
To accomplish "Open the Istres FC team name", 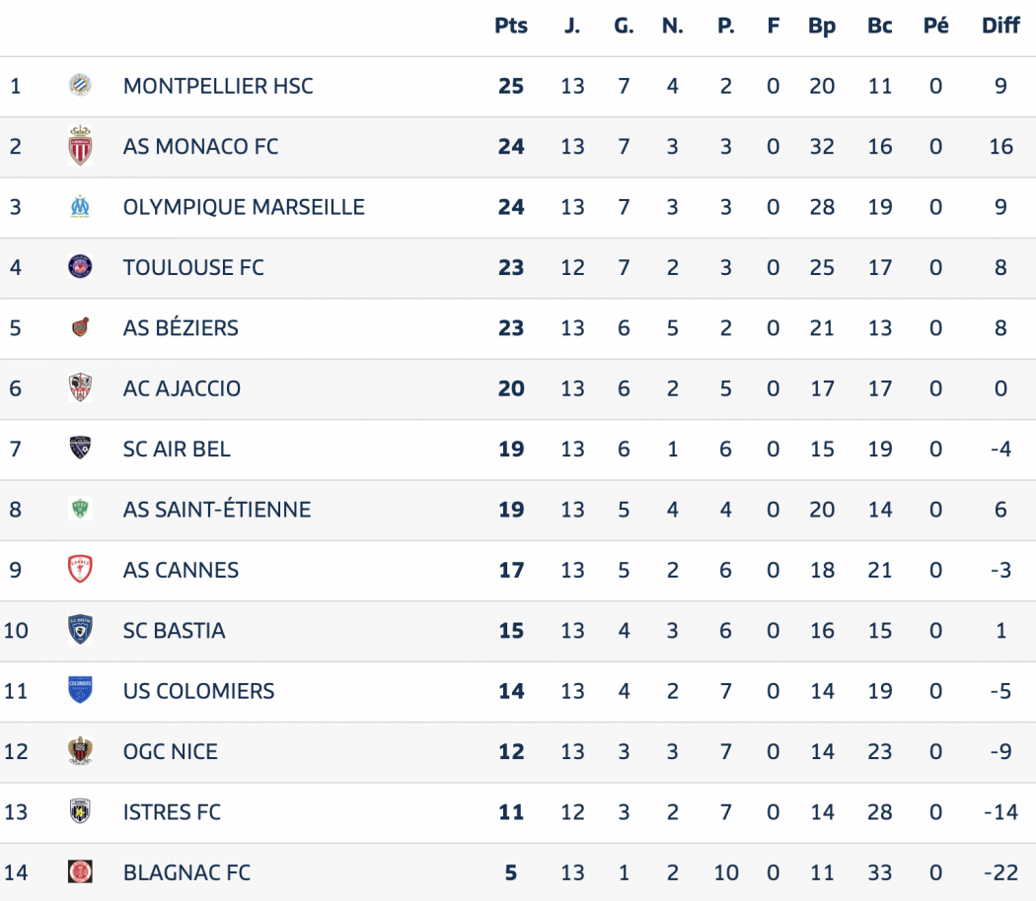I will (x=172, y=812).
